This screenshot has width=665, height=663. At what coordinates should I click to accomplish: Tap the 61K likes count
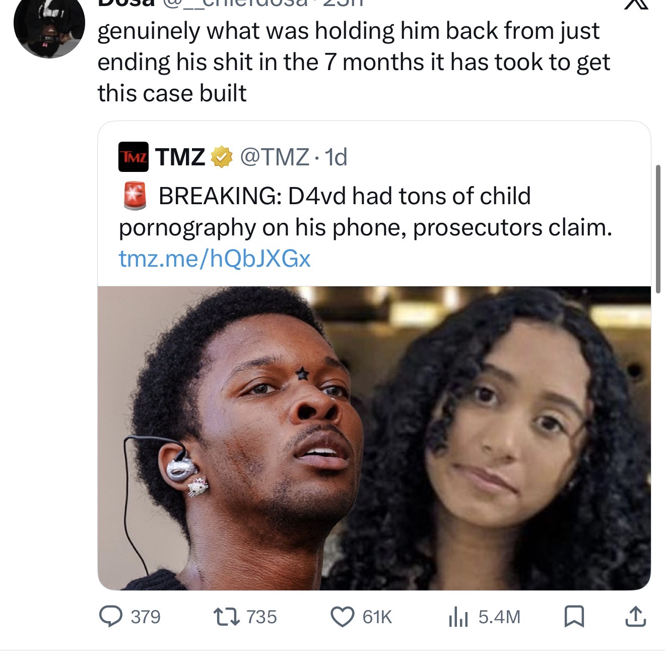(x=377, y=617)
